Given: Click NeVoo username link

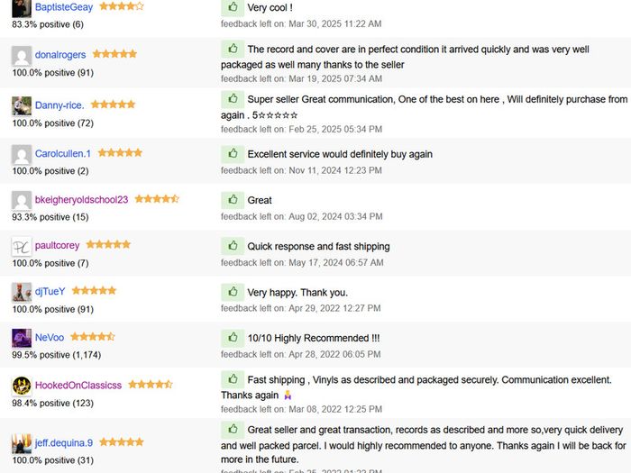Looking at the screenshot, I should click(x=50, y=338).
